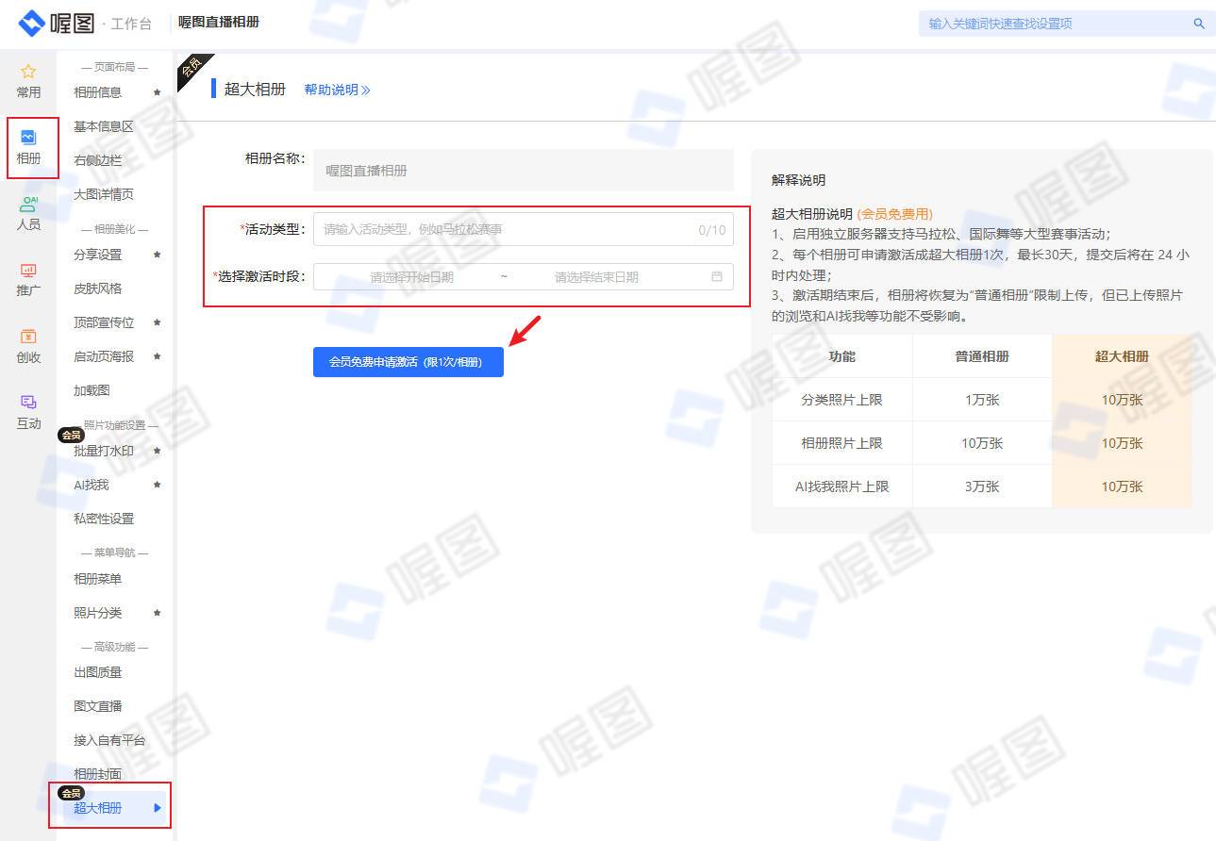
Task: Click the 相册照片上限 table row label
Action: click(842, 443)
